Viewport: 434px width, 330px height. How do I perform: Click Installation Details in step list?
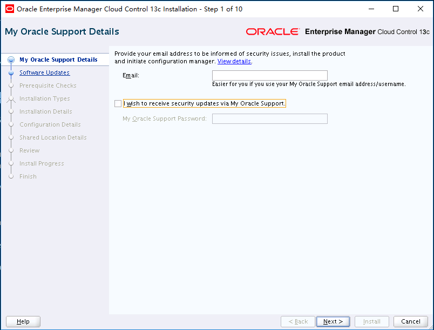[x=46, y=111]
